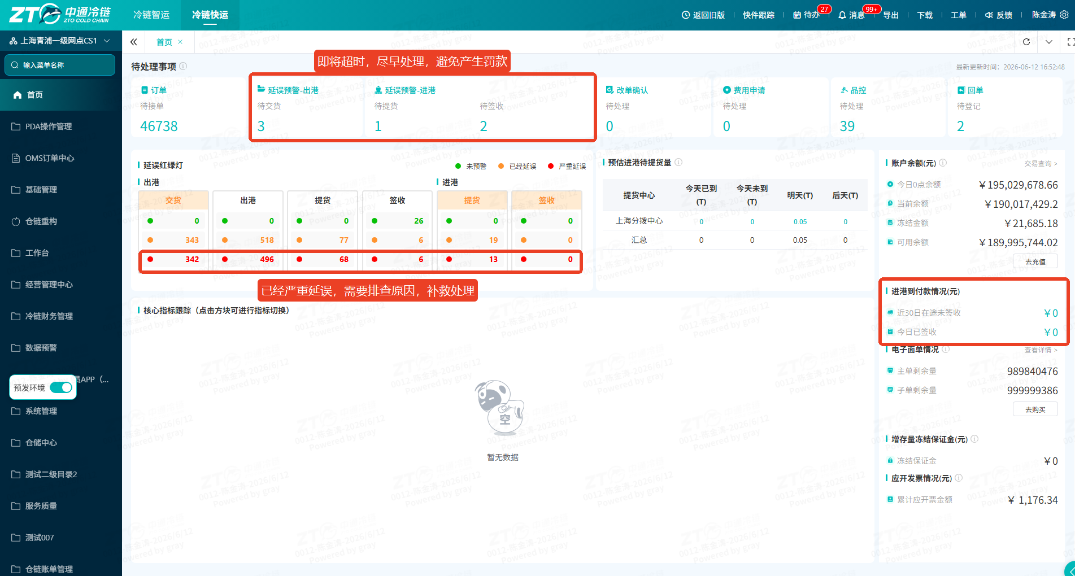Toggle the 严重延误 red legend item

[567, 166]
